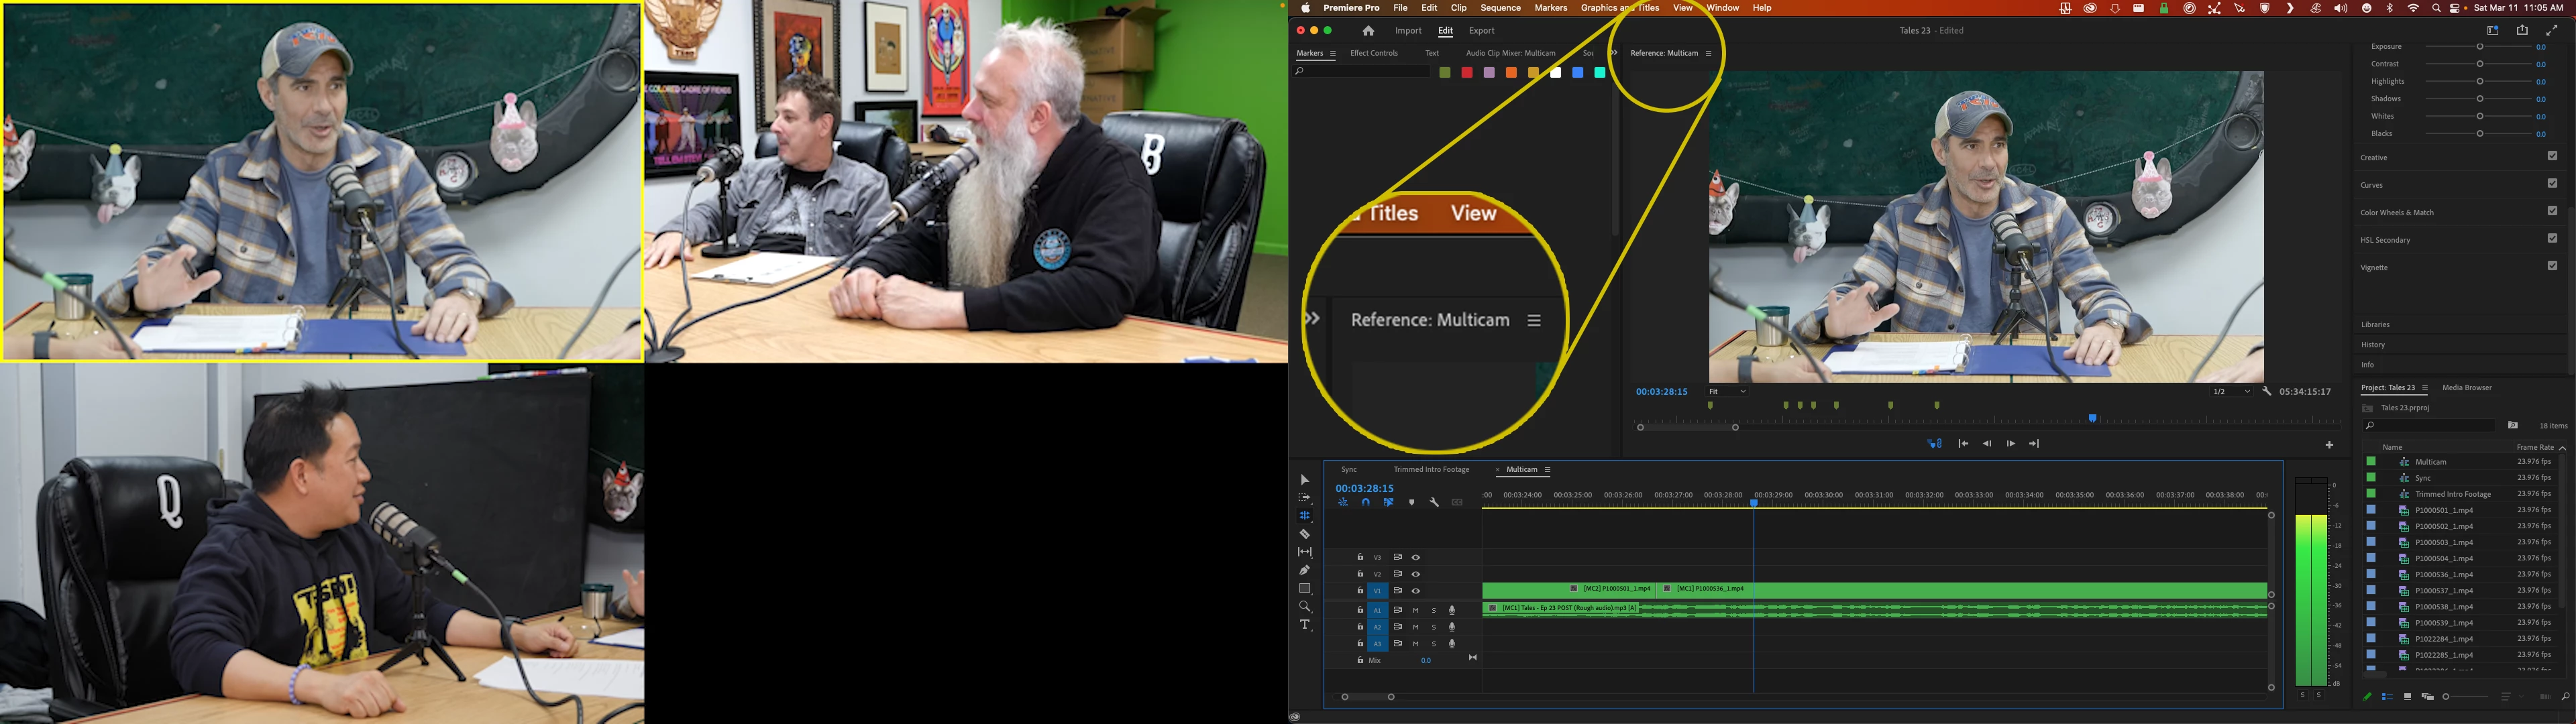Mute audio track A1
2576x724 pixels.
coord(1415,610)
